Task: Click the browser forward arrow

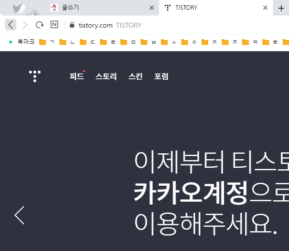Action: click(25, 25)
